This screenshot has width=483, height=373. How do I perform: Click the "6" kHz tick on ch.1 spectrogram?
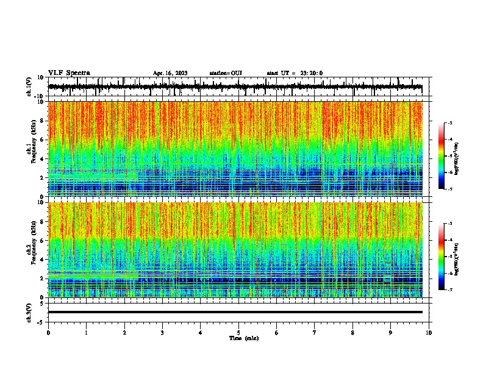pyautogui.click(x=42, y=140)
